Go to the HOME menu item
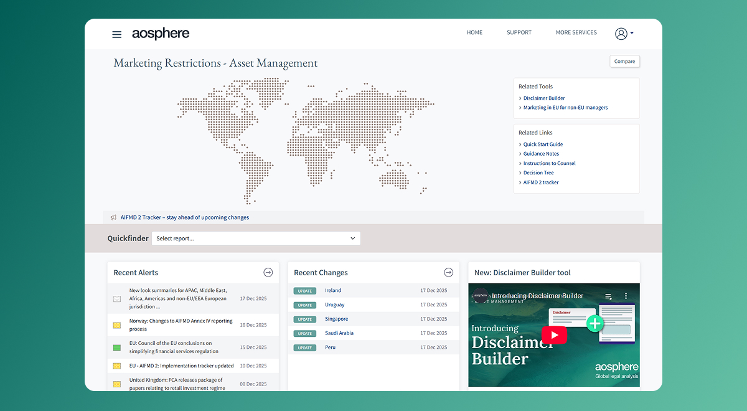 tap(474, 32)
